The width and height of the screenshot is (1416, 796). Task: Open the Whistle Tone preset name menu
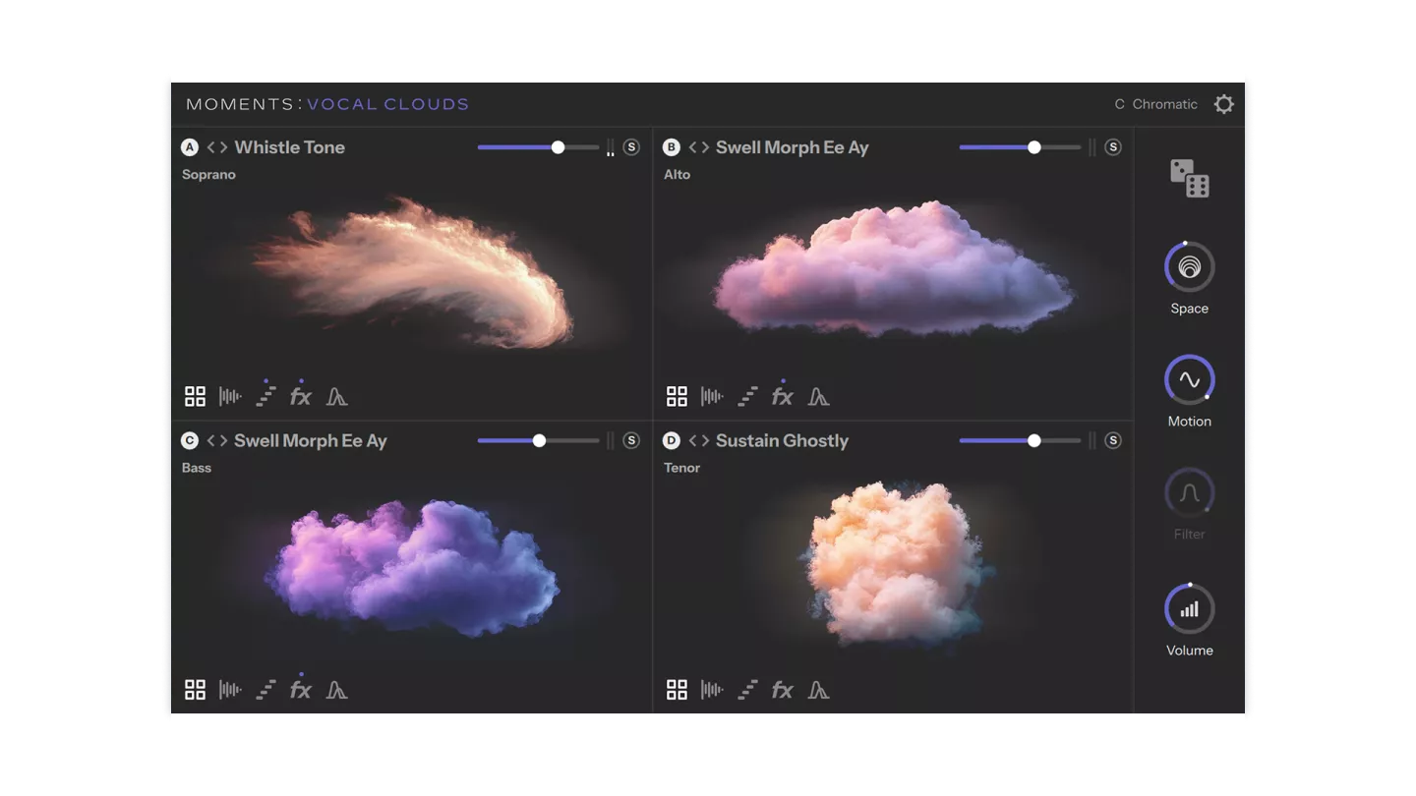pos(289,147)
